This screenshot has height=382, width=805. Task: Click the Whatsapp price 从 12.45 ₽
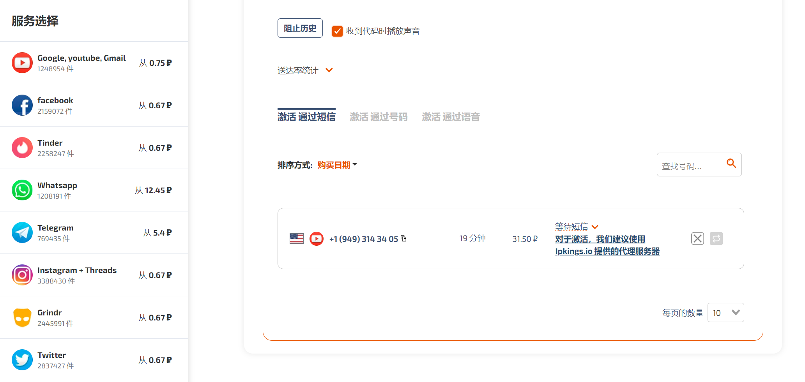(153, 190)
